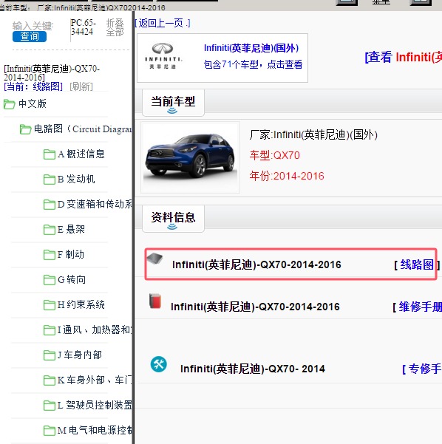Open folder icon for A 概述信息

click(50, 154)
